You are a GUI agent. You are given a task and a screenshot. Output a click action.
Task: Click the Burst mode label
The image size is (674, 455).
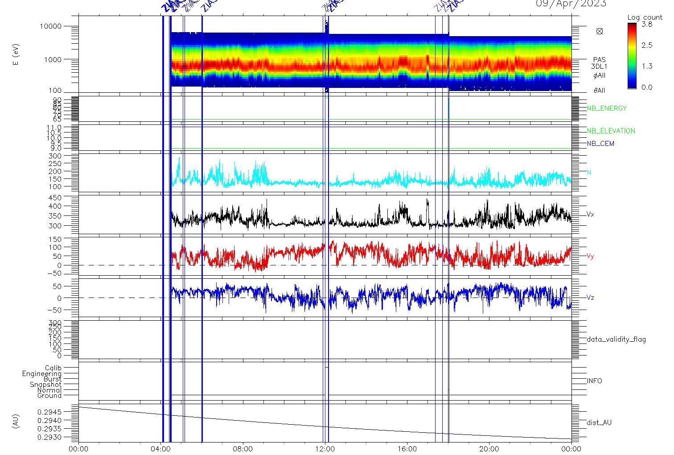(x=53, y=379)
